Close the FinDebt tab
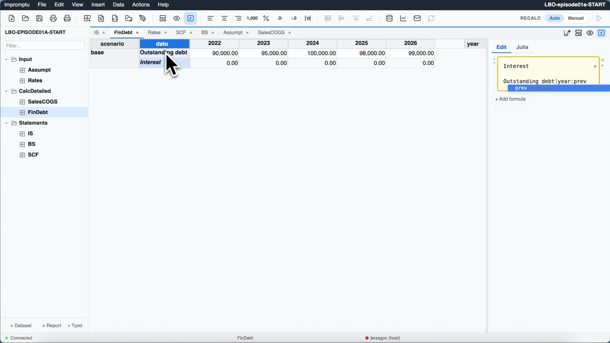This screenshot has width=610, height=343. click(138, 33)
